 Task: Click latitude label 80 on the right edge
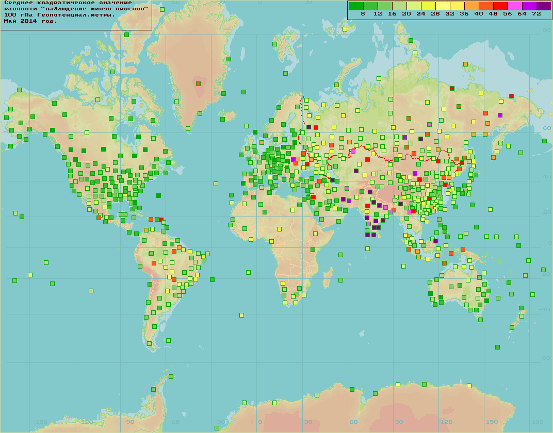[x=547, y=30]
